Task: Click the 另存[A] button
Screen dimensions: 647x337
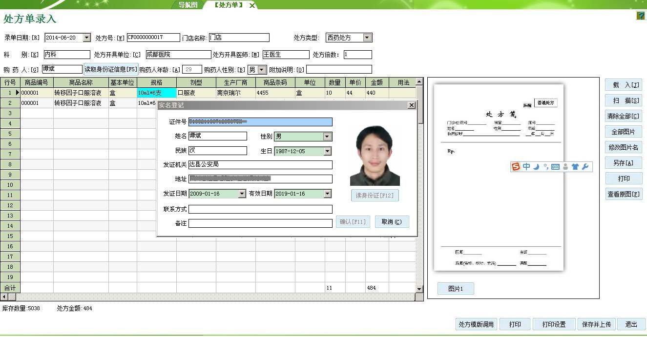Action: coord(624,163)
